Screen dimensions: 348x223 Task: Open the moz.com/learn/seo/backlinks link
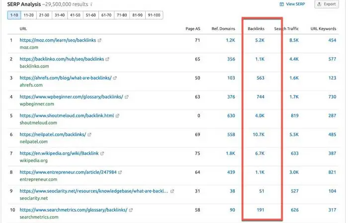(58, 40)
